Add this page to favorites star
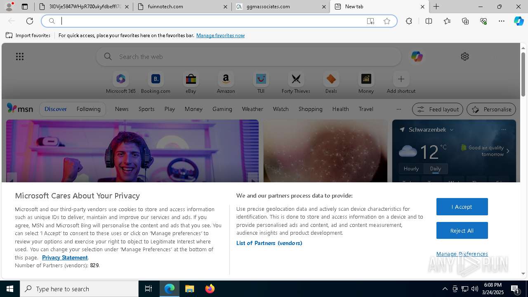This screenshot has height=297, width=528. (x=387, y=21)
